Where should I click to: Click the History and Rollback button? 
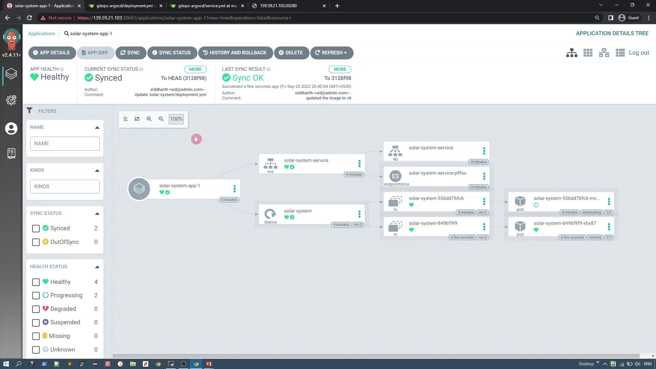click(x=235, y=53)
